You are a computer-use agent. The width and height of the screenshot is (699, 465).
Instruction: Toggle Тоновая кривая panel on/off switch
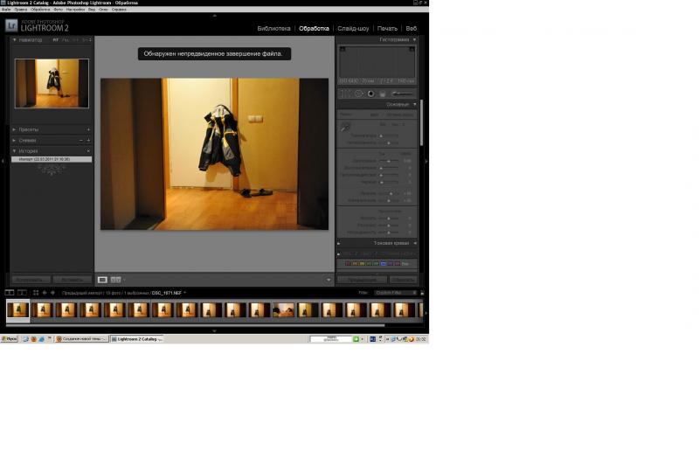339,243
